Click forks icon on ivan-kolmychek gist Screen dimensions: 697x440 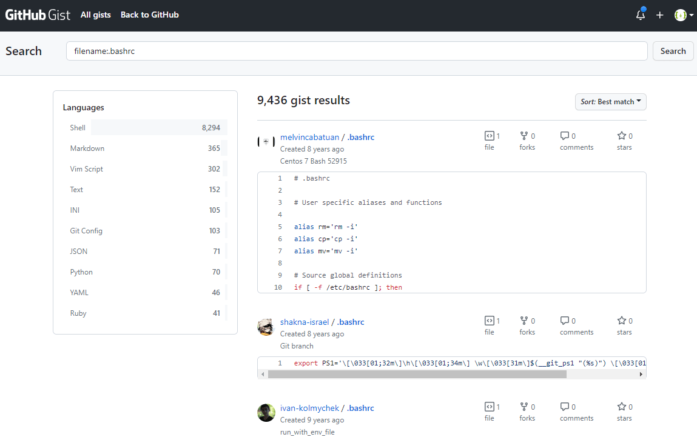[524, 406]
